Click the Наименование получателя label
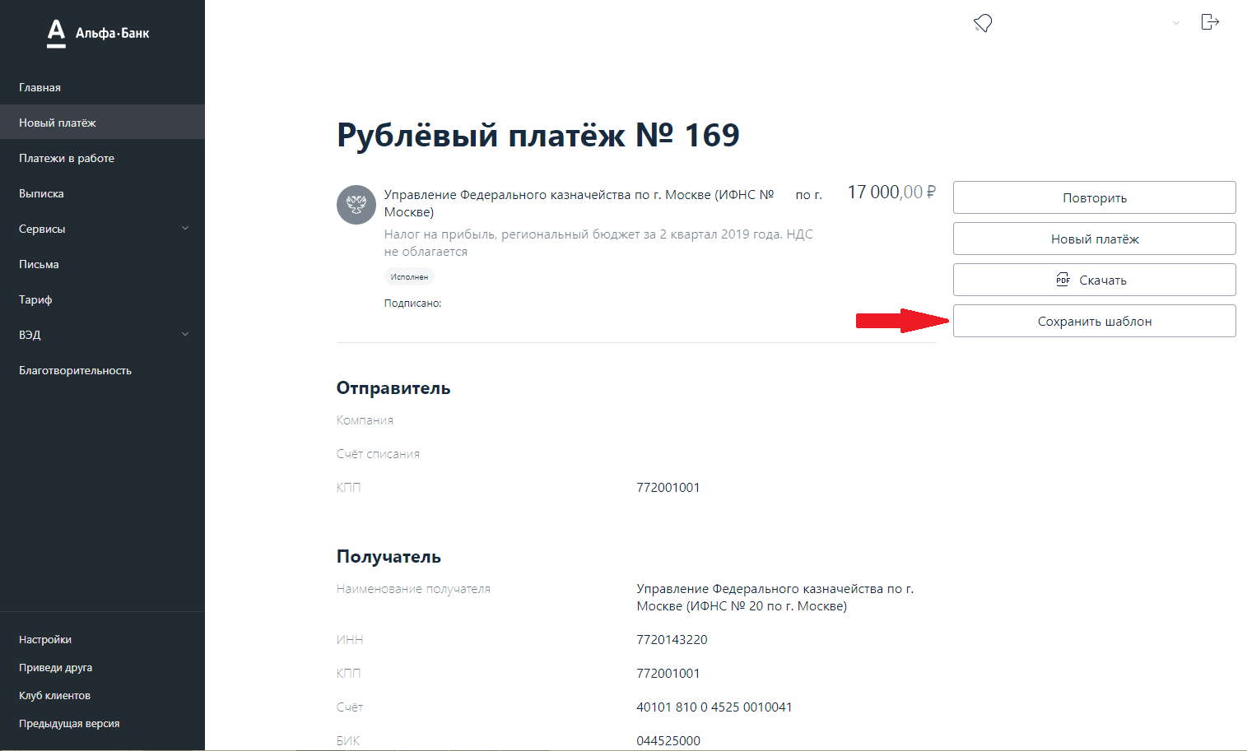Image resolution: width=1247 pixels, height=751 pixels. pos(413,589)
